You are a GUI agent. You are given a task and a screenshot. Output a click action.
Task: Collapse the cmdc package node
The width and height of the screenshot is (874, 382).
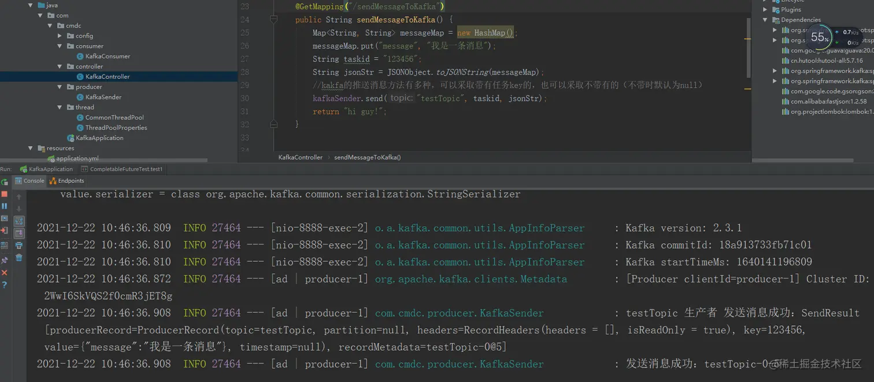[50, 25]
